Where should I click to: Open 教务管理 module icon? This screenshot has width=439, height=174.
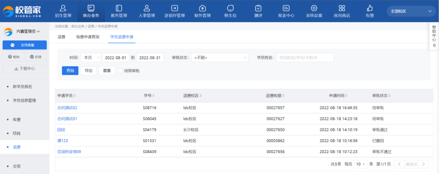[119, 8]
